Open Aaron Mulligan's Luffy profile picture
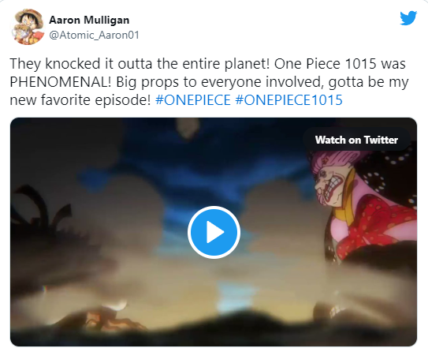The height and width of the screenshot is (348, 428). [28, 27]
